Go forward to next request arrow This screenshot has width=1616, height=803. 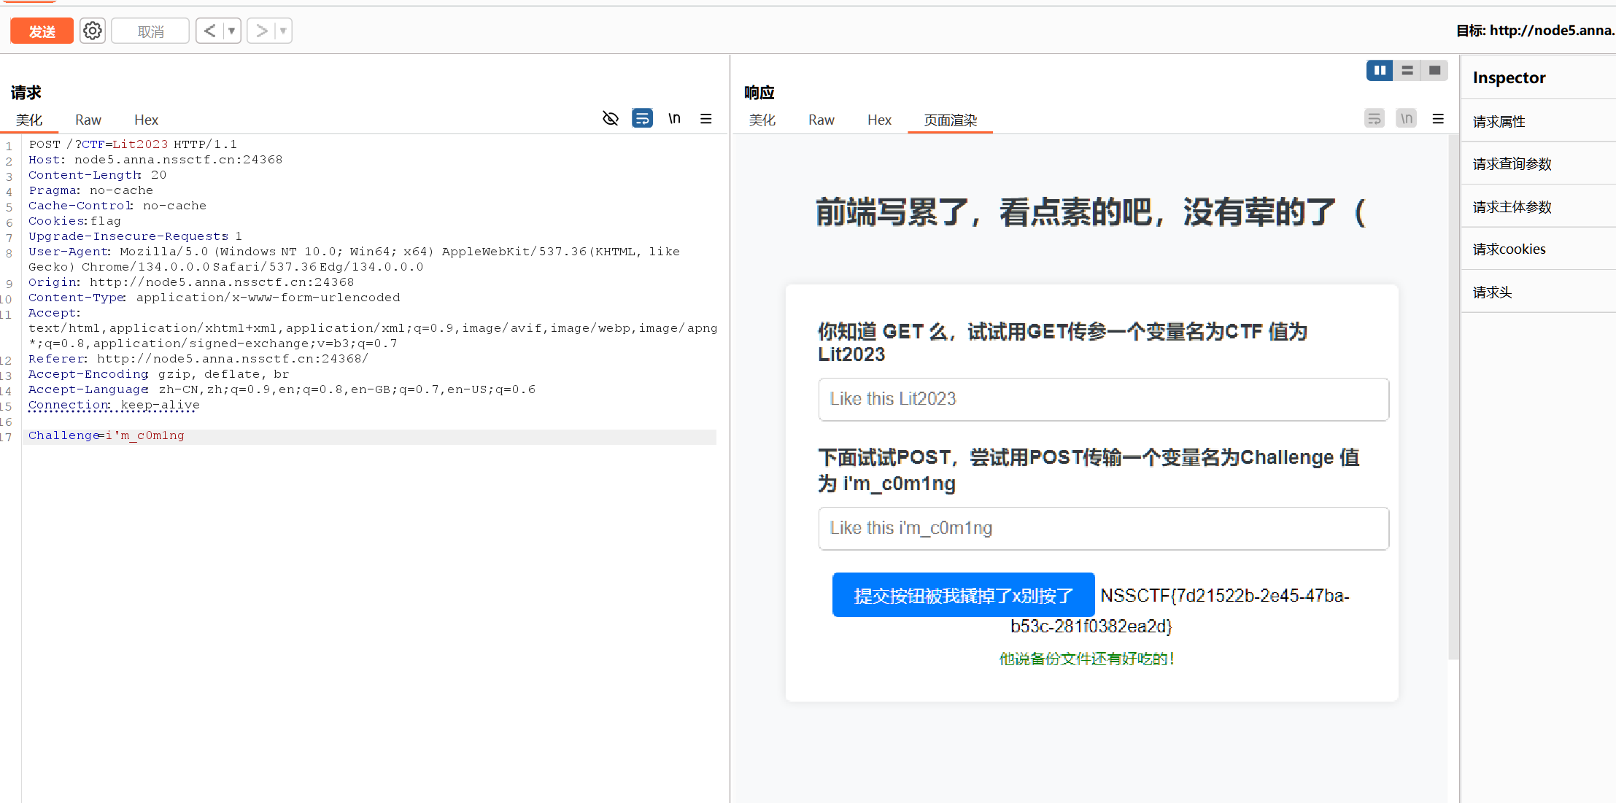pos(261,31)
